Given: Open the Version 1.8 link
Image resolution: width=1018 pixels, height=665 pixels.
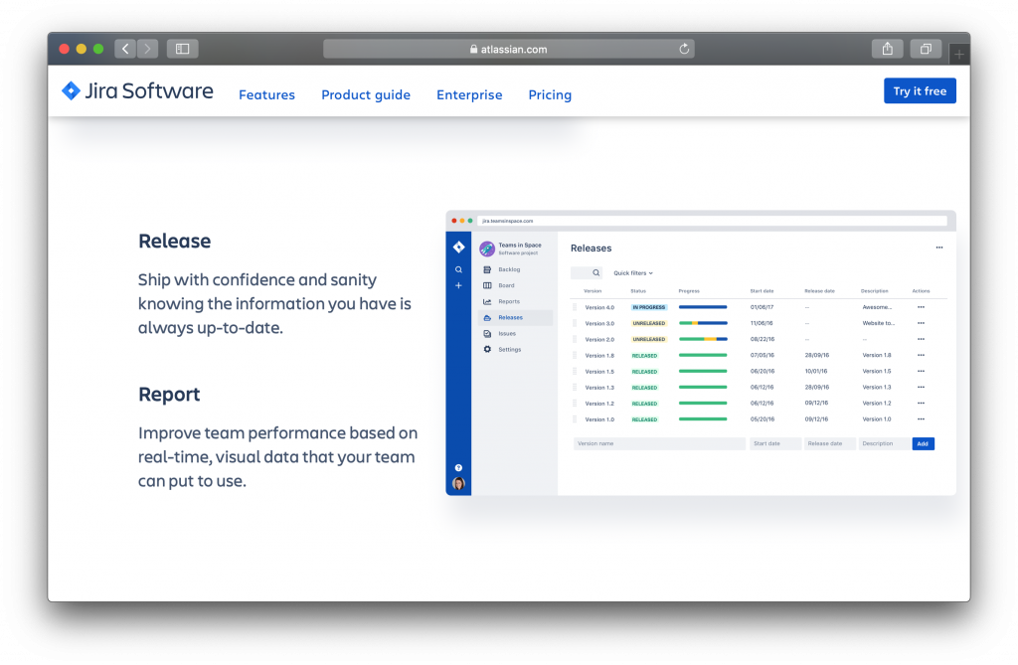Looking at the screenshot, I should [x=599, y=355].
